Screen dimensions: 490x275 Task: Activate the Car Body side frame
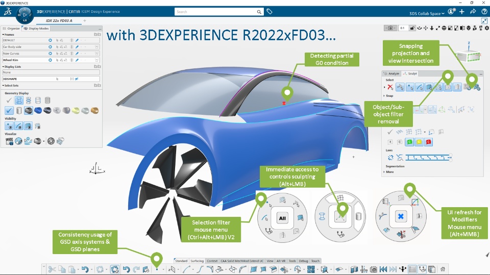pyautogui.click(x=50, y=47)
